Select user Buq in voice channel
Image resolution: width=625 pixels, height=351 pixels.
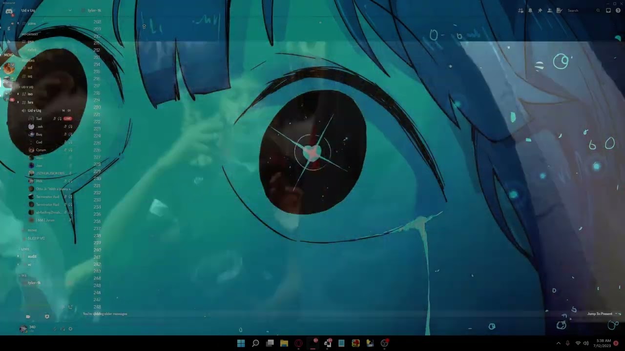39,134
